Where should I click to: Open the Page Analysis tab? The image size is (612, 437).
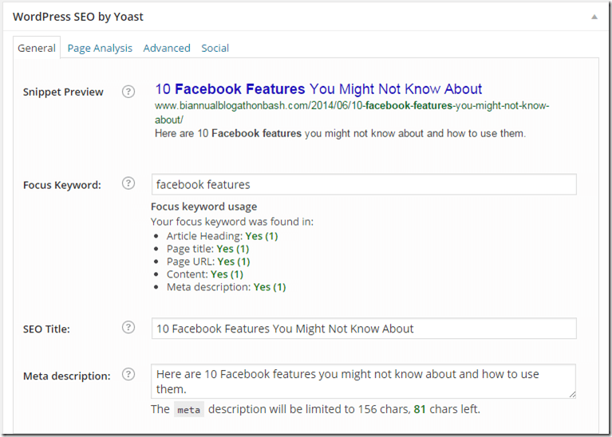click(x=100, y=48)
